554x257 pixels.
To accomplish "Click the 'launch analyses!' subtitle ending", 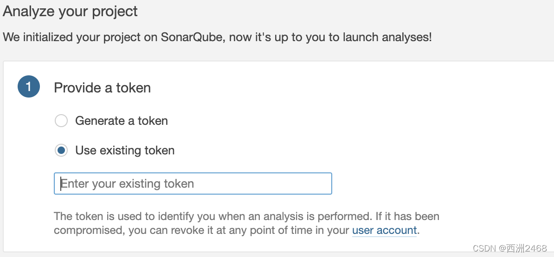I will (x=387, y=37).
